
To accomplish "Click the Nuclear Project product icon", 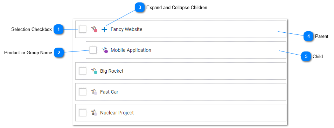I will [95, 113].
